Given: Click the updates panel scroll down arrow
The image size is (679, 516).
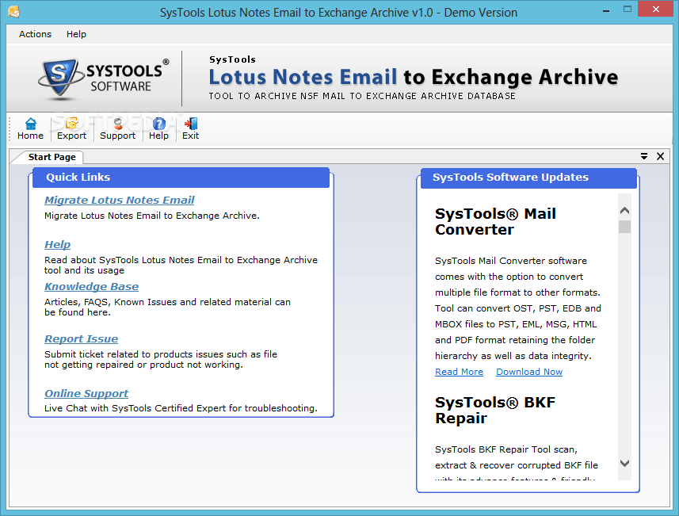Looking at the screenshot, I should pos(624,463).
